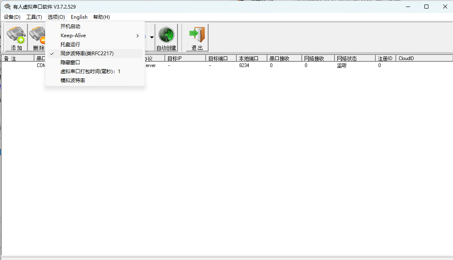The width and height of the screenshot is (453, 260).
Task: Click the 网络状态 column header
Action: click(x=355, y=58)
